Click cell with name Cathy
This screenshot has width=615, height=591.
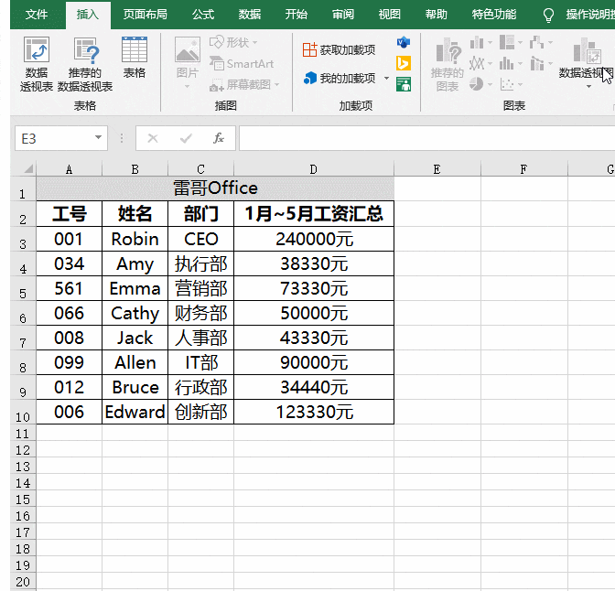click(135, 313)
